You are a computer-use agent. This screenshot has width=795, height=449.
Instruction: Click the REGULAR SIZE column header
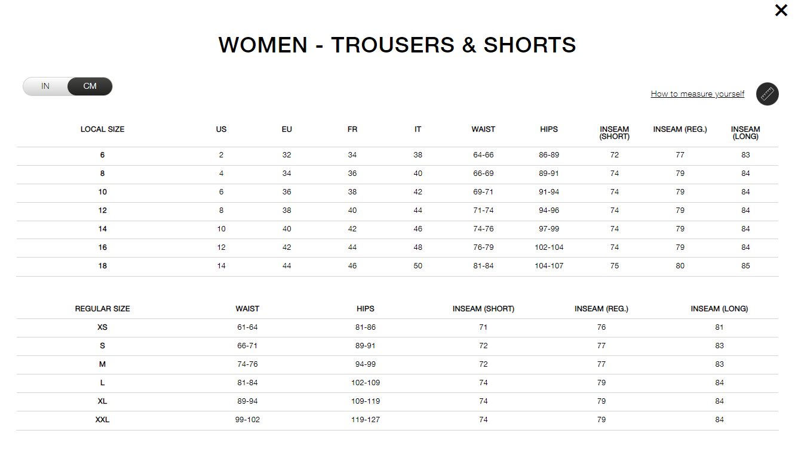(102, 309)
